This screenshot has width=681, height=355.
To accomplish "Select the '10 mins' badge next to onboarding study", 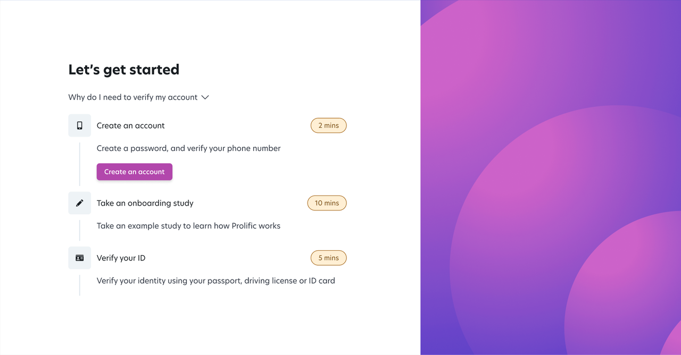I will coord(327,203).
